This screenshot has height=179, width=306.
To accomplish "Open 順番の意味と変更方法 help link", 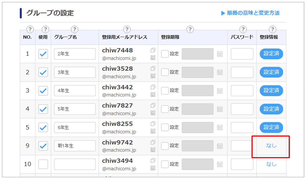I will coord(250,13).
